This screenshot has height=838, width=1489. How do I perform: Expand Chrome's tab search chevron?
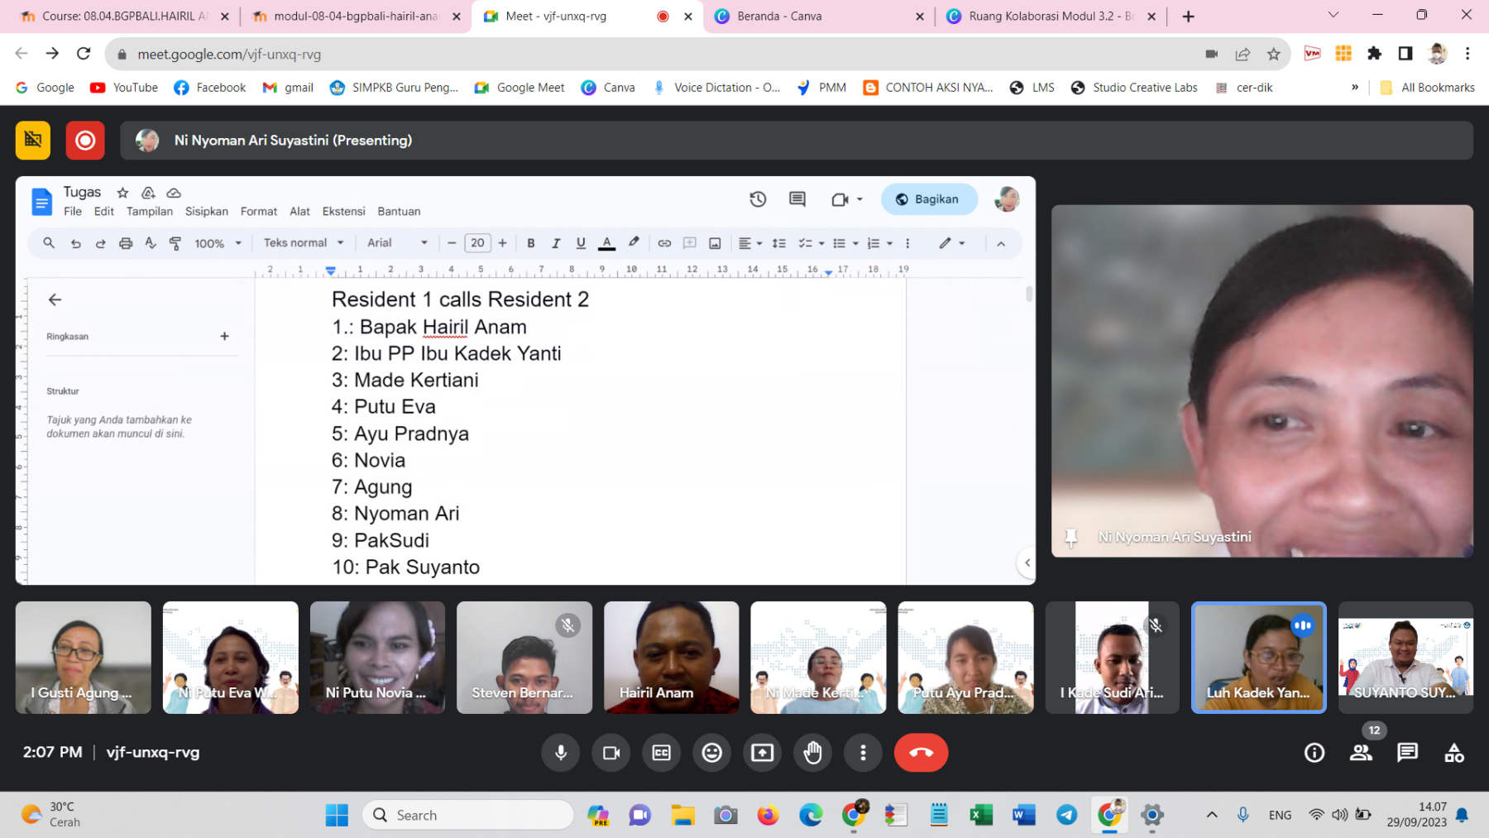[1333, 16]
